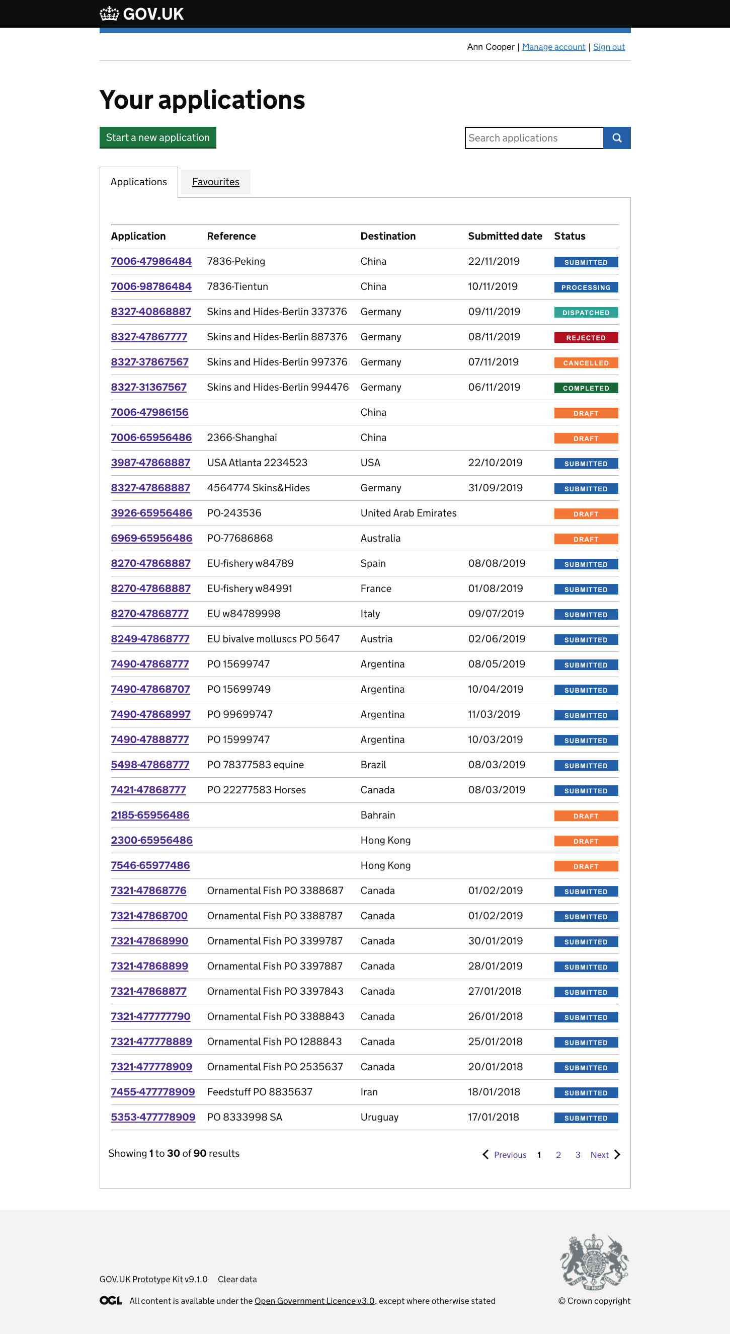Click the left chevron beside Previous
This screenshot has width=730, height=1334.
pos(485,1155)
